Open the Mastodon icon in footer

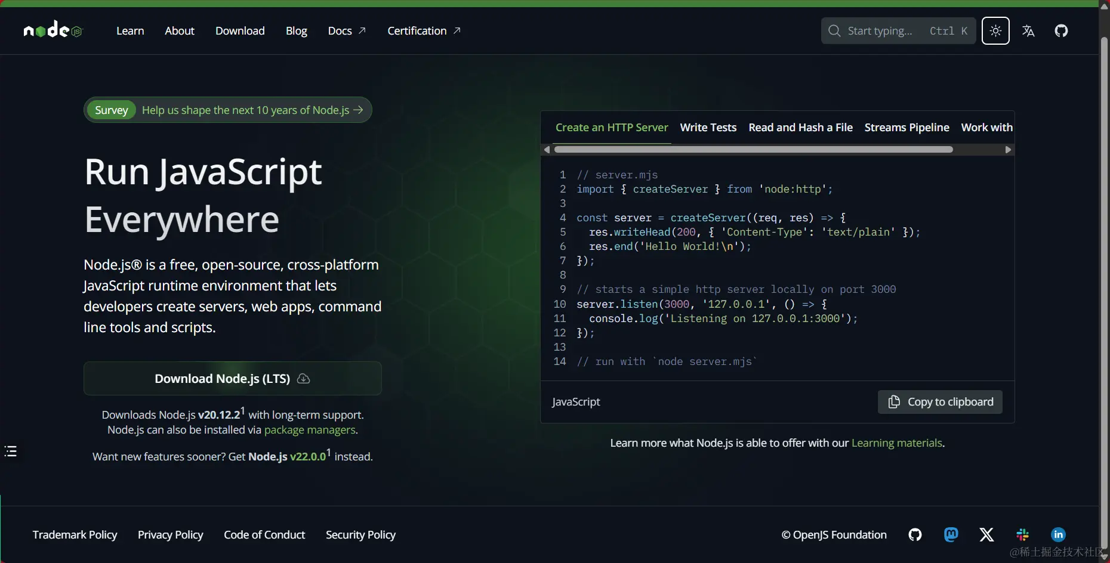click(x=951, y=534)
